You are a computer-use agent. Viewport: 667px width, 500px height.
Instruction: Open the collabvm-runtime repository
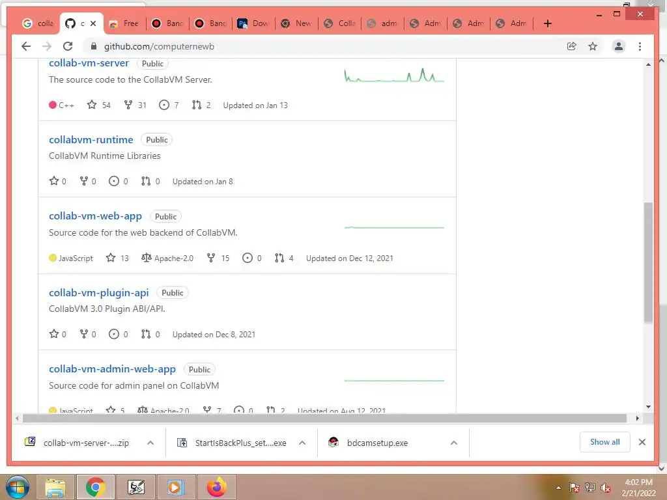[x=91, y=139]
